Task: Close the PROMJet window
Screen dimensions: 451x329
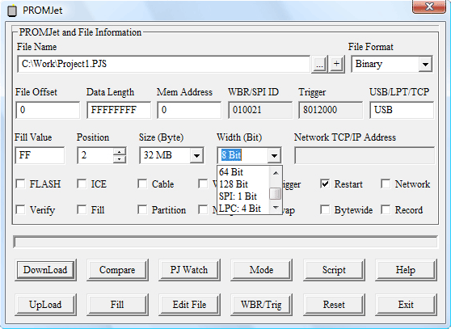Action: coord(429,6)
